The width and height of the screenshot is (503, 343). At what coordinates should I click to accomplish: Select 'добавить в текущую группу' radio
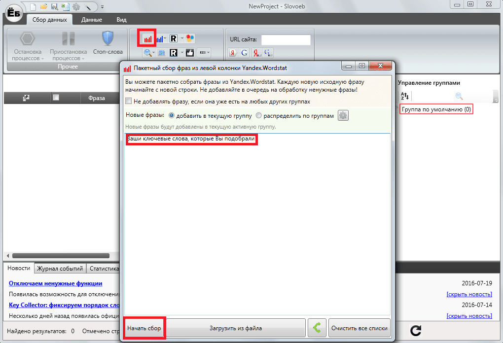click(x=172, y=115)
